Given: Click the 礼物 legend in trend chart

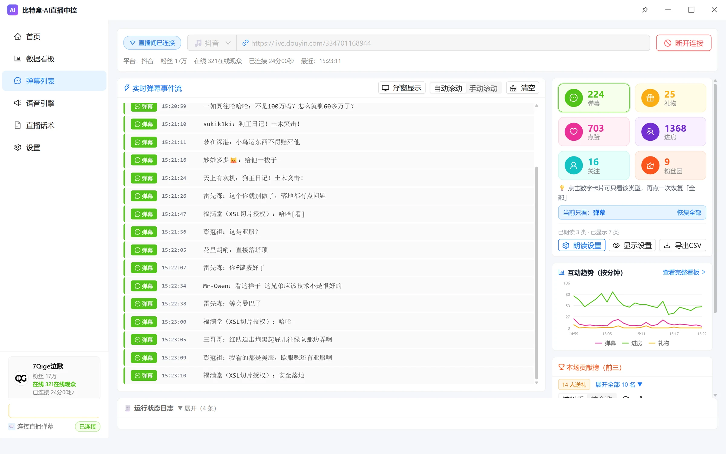Looking at the screenshot, I should click(659, 343).
